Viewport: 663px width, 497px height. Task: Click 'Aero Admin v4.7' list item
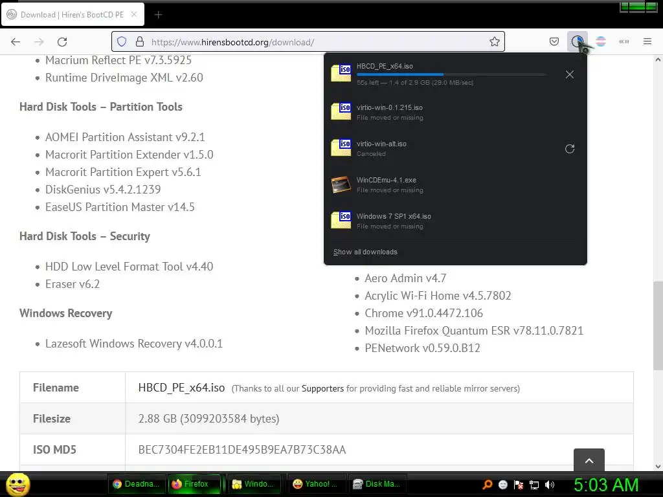pos(405,278)
